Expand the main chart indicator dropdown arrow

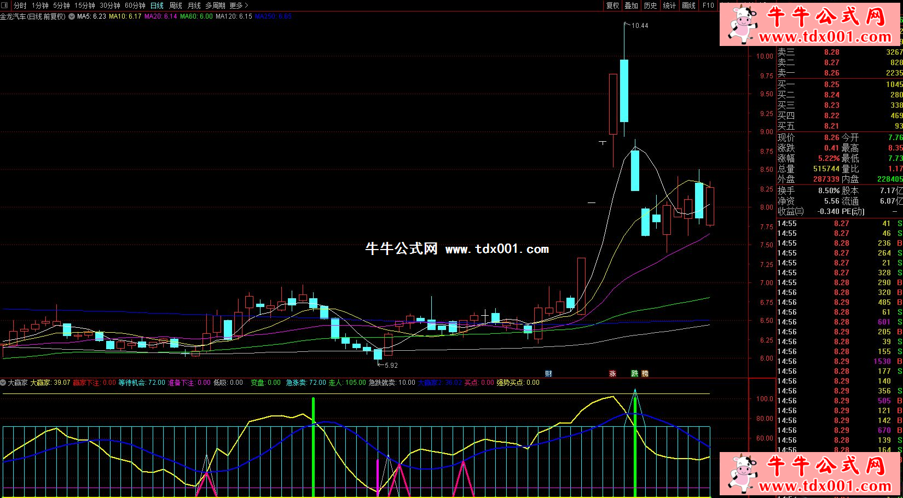(x=72, y=16)
